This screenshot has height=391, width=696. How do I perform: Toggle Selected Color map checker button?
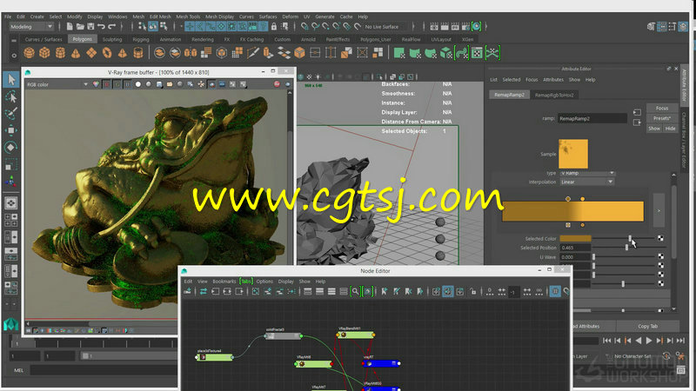660,238
